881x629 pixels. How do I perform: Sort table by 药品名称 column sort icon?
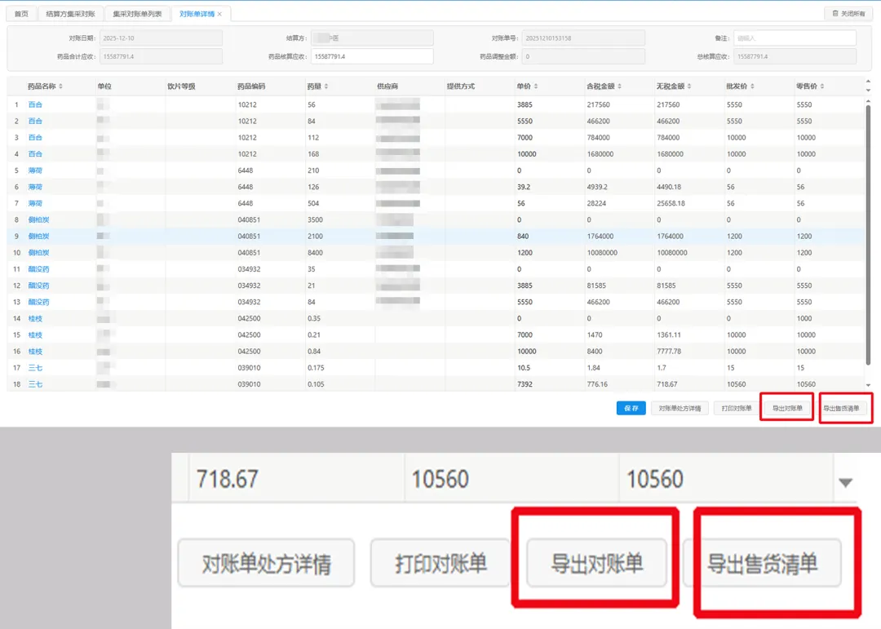(60, 86)
